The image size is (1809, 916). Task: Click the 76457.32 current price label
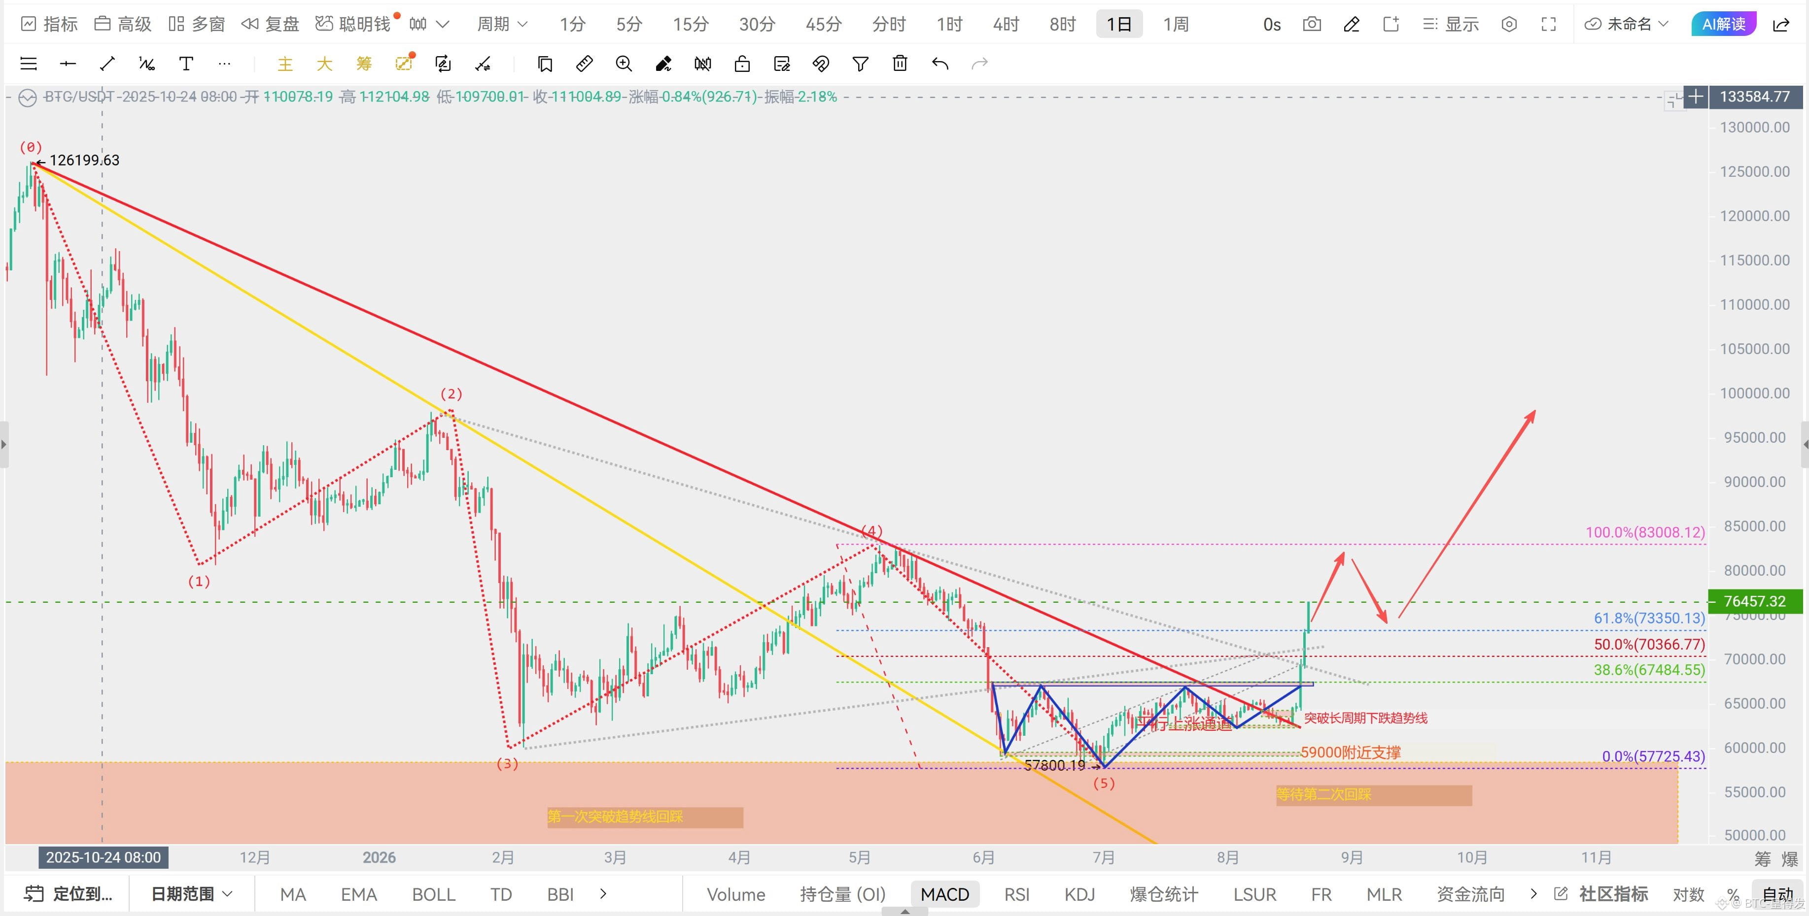(1754, 601)
